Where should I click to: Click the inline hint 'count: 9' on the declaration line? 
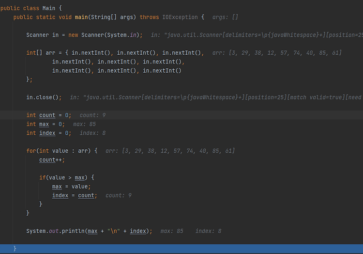92,115
